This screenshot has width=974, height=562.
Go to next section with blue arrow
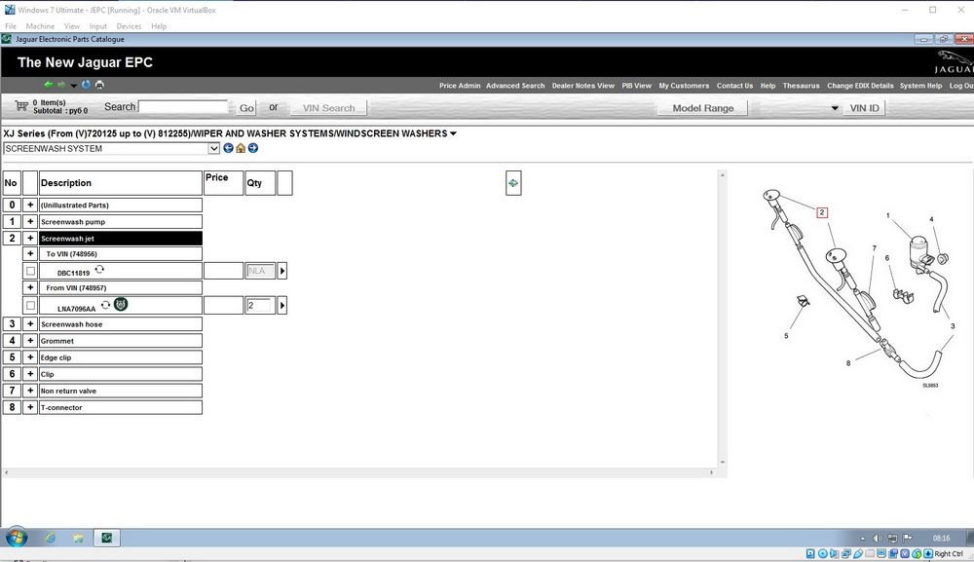[x=253, y=148]
